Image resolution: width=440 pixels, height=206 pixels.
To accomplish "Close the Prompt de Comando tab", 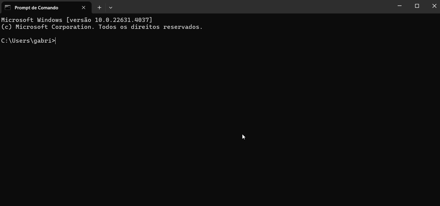I will coord(83,8).
